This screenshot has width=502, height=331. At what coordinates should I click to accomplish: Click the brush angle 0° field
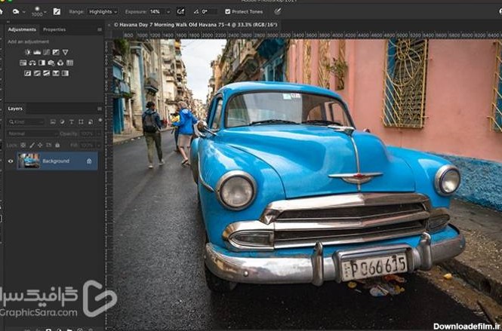pyautogui.click(x=209, y=12)
